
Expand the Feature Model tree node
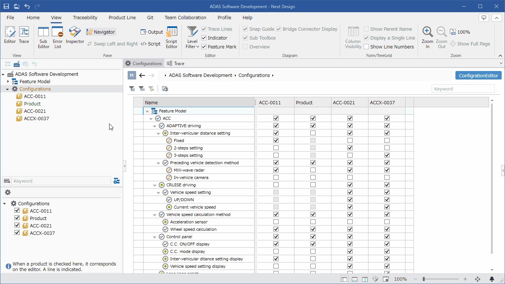8,81
